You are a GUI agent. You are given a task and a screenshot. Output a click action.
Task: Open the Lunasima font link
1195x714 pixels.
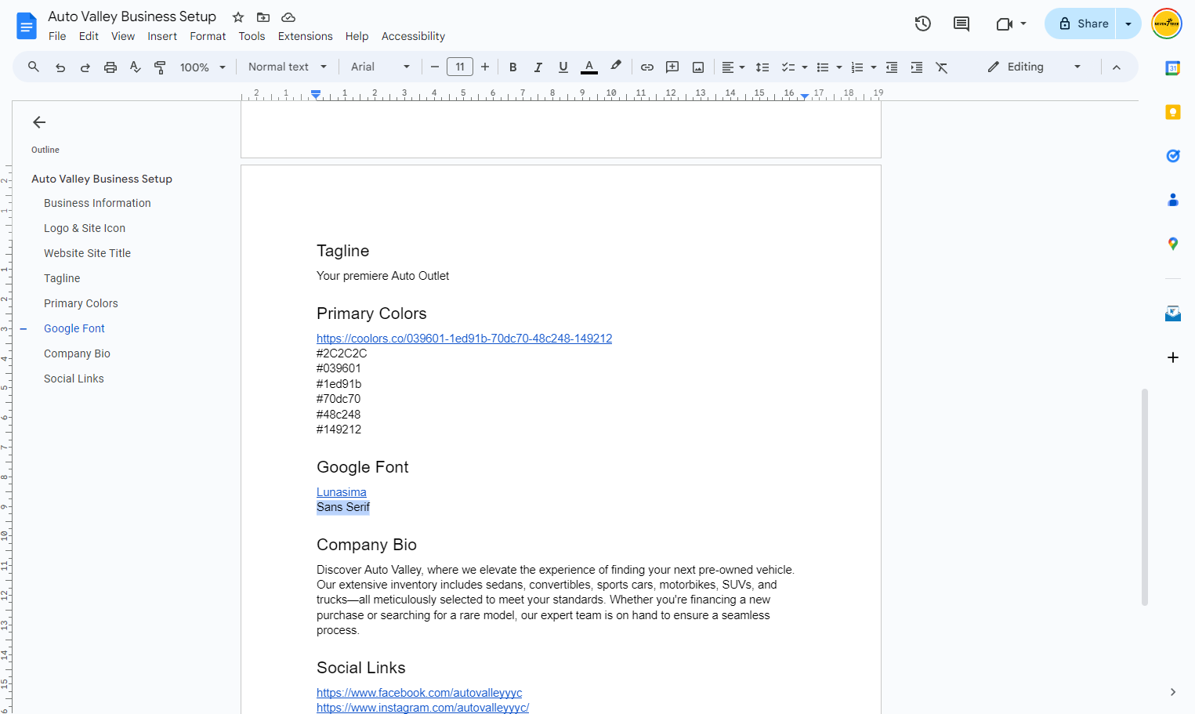[x=342, y=492]
